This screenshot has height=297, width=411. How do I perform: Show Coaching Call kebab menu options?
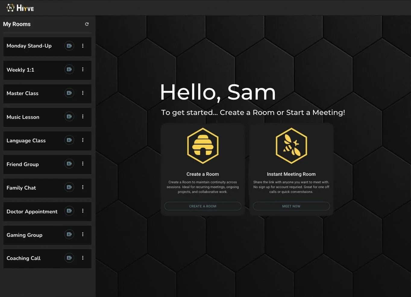83,258
